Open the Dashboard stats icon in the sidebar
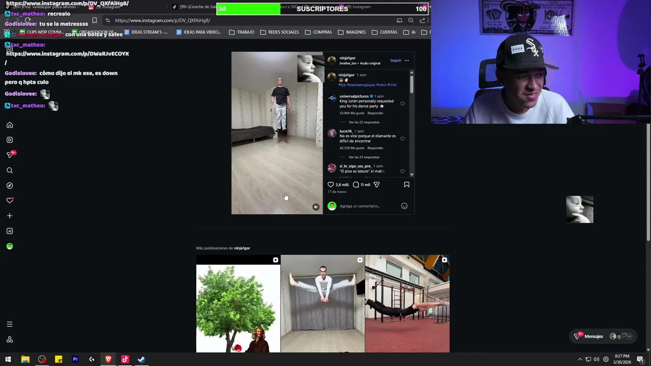This screenshot has height=366, width=651. (x=10, y=231)
